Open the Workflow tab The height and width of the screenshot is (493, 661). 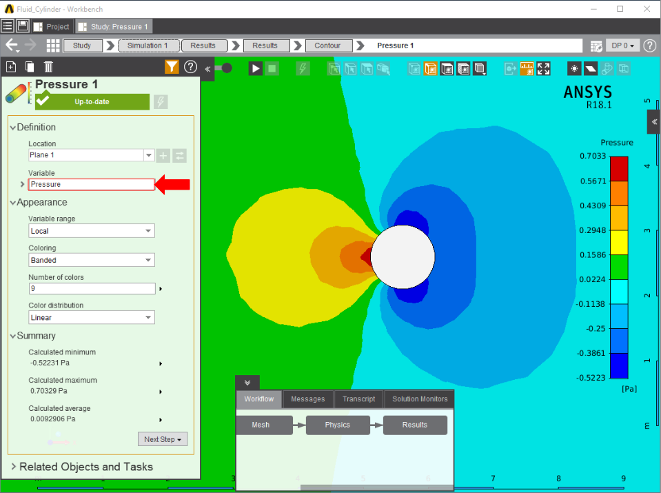259,399
